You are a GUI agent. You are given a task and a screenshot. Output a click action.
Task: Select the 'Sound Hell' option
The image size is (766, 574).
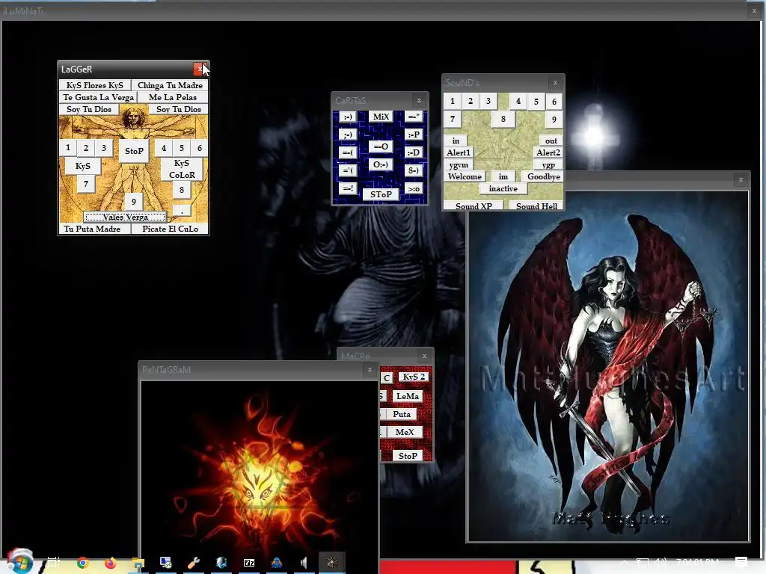pyautogui.click(x=536, y=206)
